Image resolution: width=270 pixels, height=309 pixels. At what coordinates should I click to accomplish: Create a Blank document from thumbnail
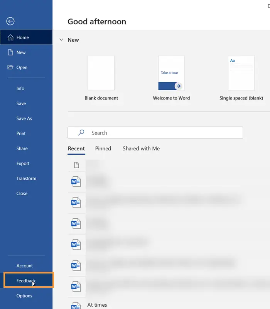(101, 73)
